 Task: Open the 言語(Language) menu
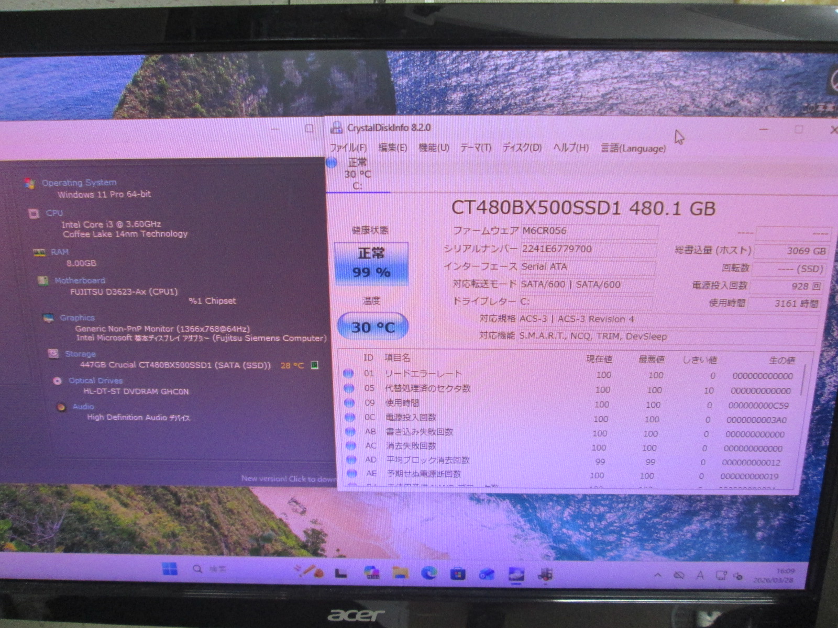(x=633, y=149)
